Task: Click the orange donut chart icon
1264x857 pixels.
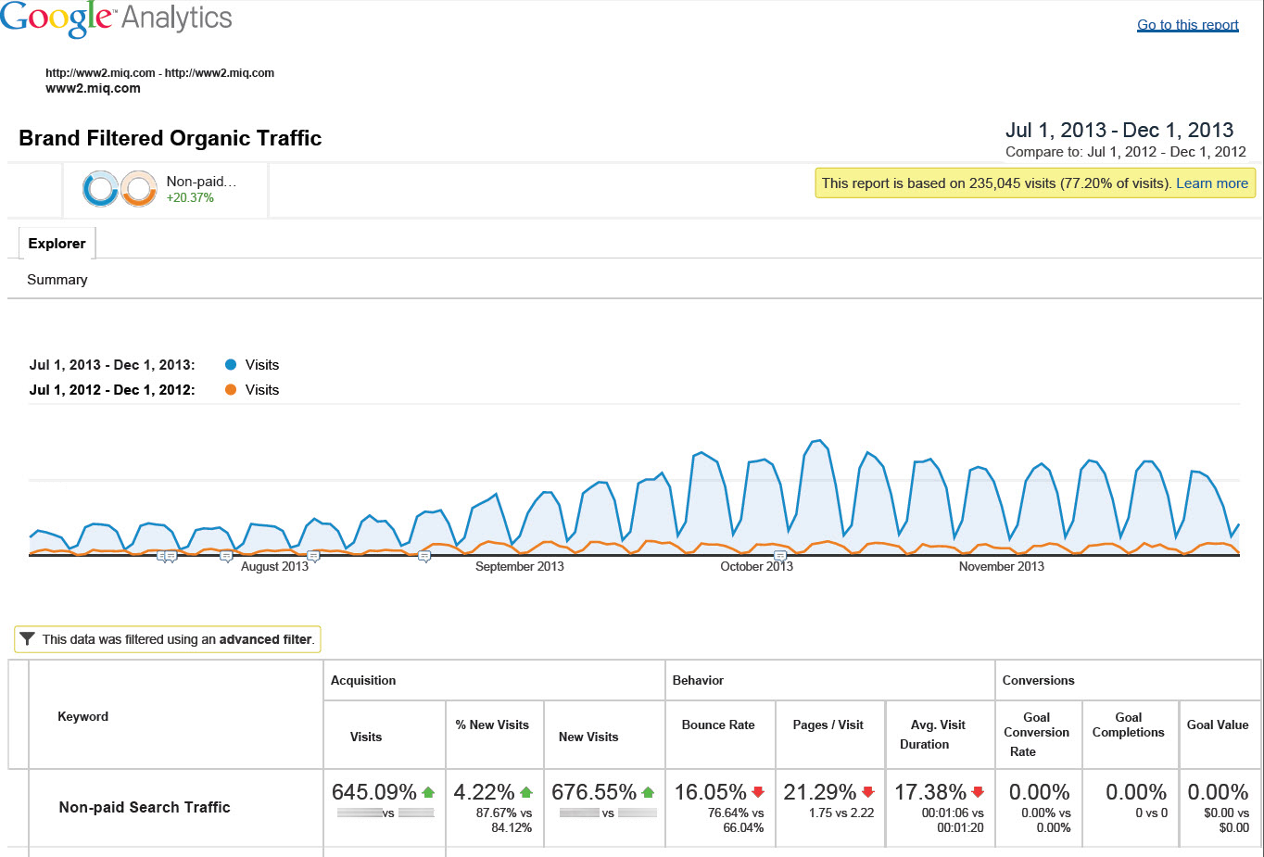Action: coord(139,189)
